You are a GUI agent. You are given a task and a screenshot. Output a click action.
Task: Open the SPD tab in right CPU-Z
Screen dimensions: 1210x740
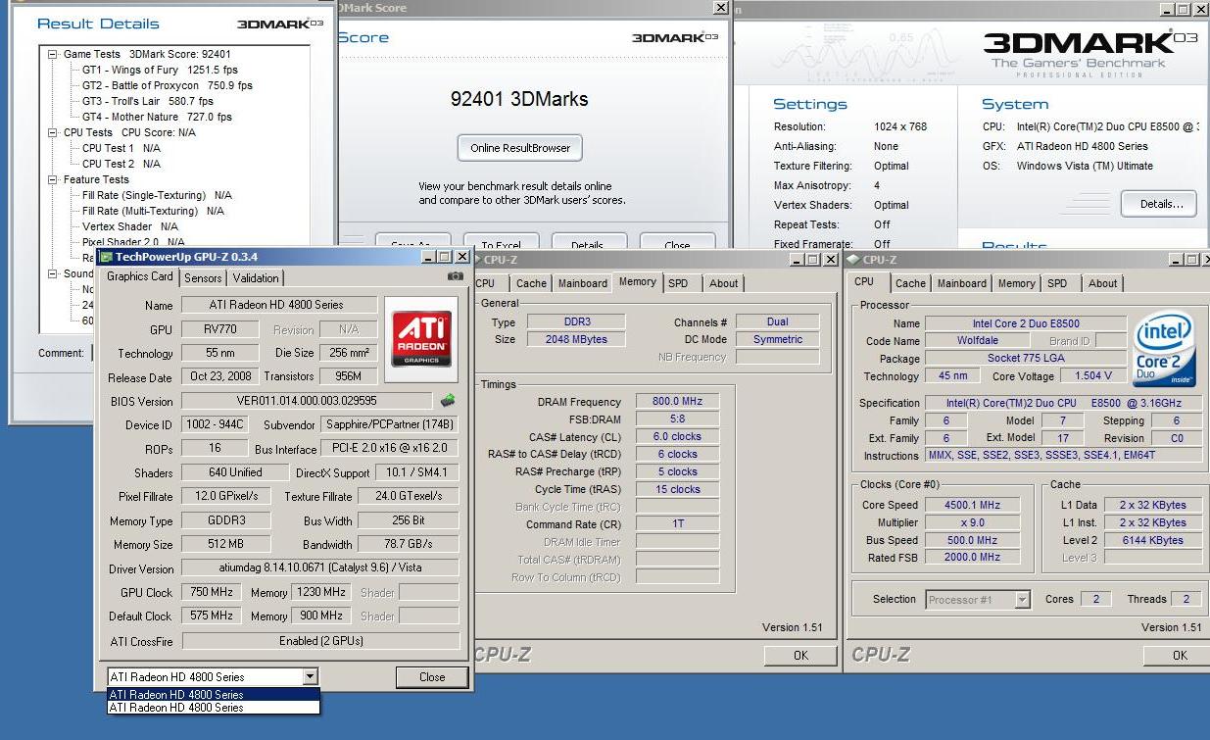pyautogui.click(x=1057, y=283)
